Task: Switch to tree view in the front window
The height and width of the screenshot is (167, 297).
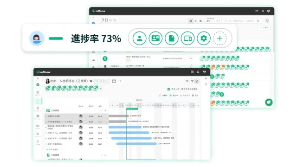Action: point(192,81)
